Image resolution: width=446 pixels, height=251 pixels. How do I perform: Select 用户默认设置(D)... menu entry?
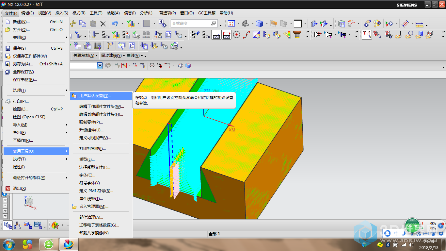pyautogui.click(x=101, y=96)
